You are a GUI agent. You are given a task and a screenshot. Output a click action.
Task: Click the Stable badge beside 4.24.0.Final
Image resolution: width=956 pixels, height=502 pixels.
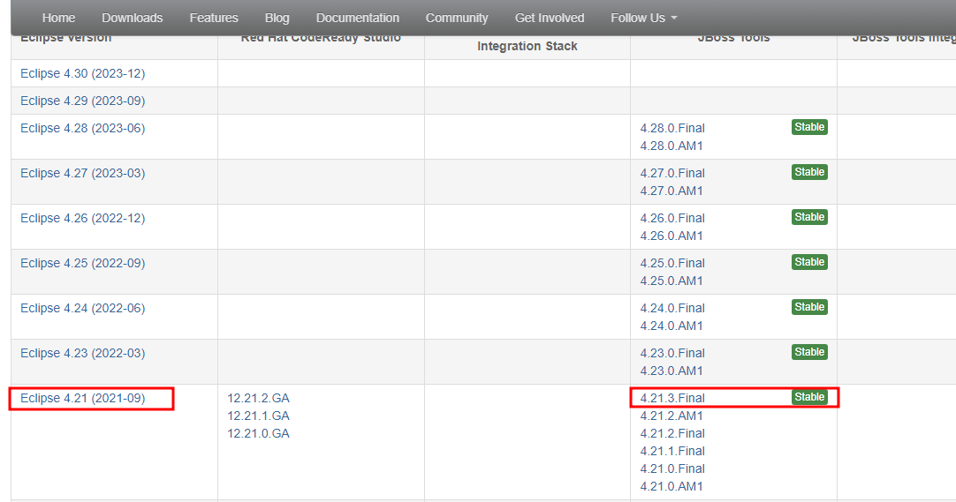click(809, 307)
